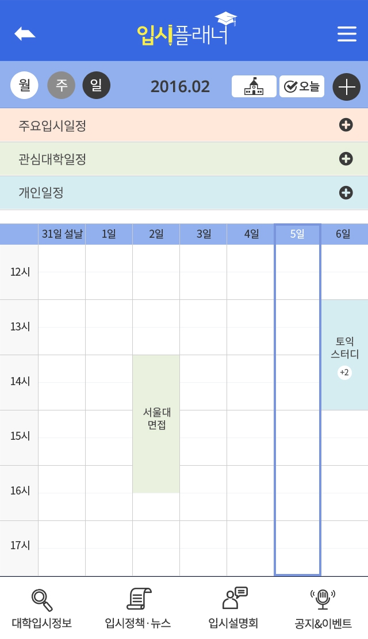The height and width of the screenshot is (639, 368).
Task: Switch to month view (월)
Action: [24, 85]
